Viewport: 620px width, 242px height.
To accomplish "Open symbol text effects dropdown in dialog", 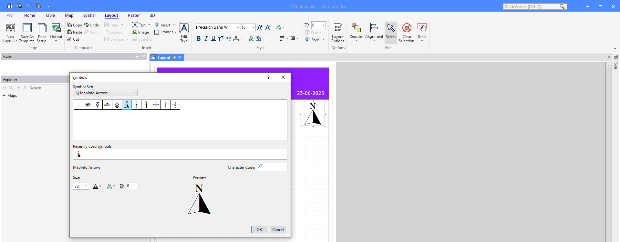I will point(111,186).
